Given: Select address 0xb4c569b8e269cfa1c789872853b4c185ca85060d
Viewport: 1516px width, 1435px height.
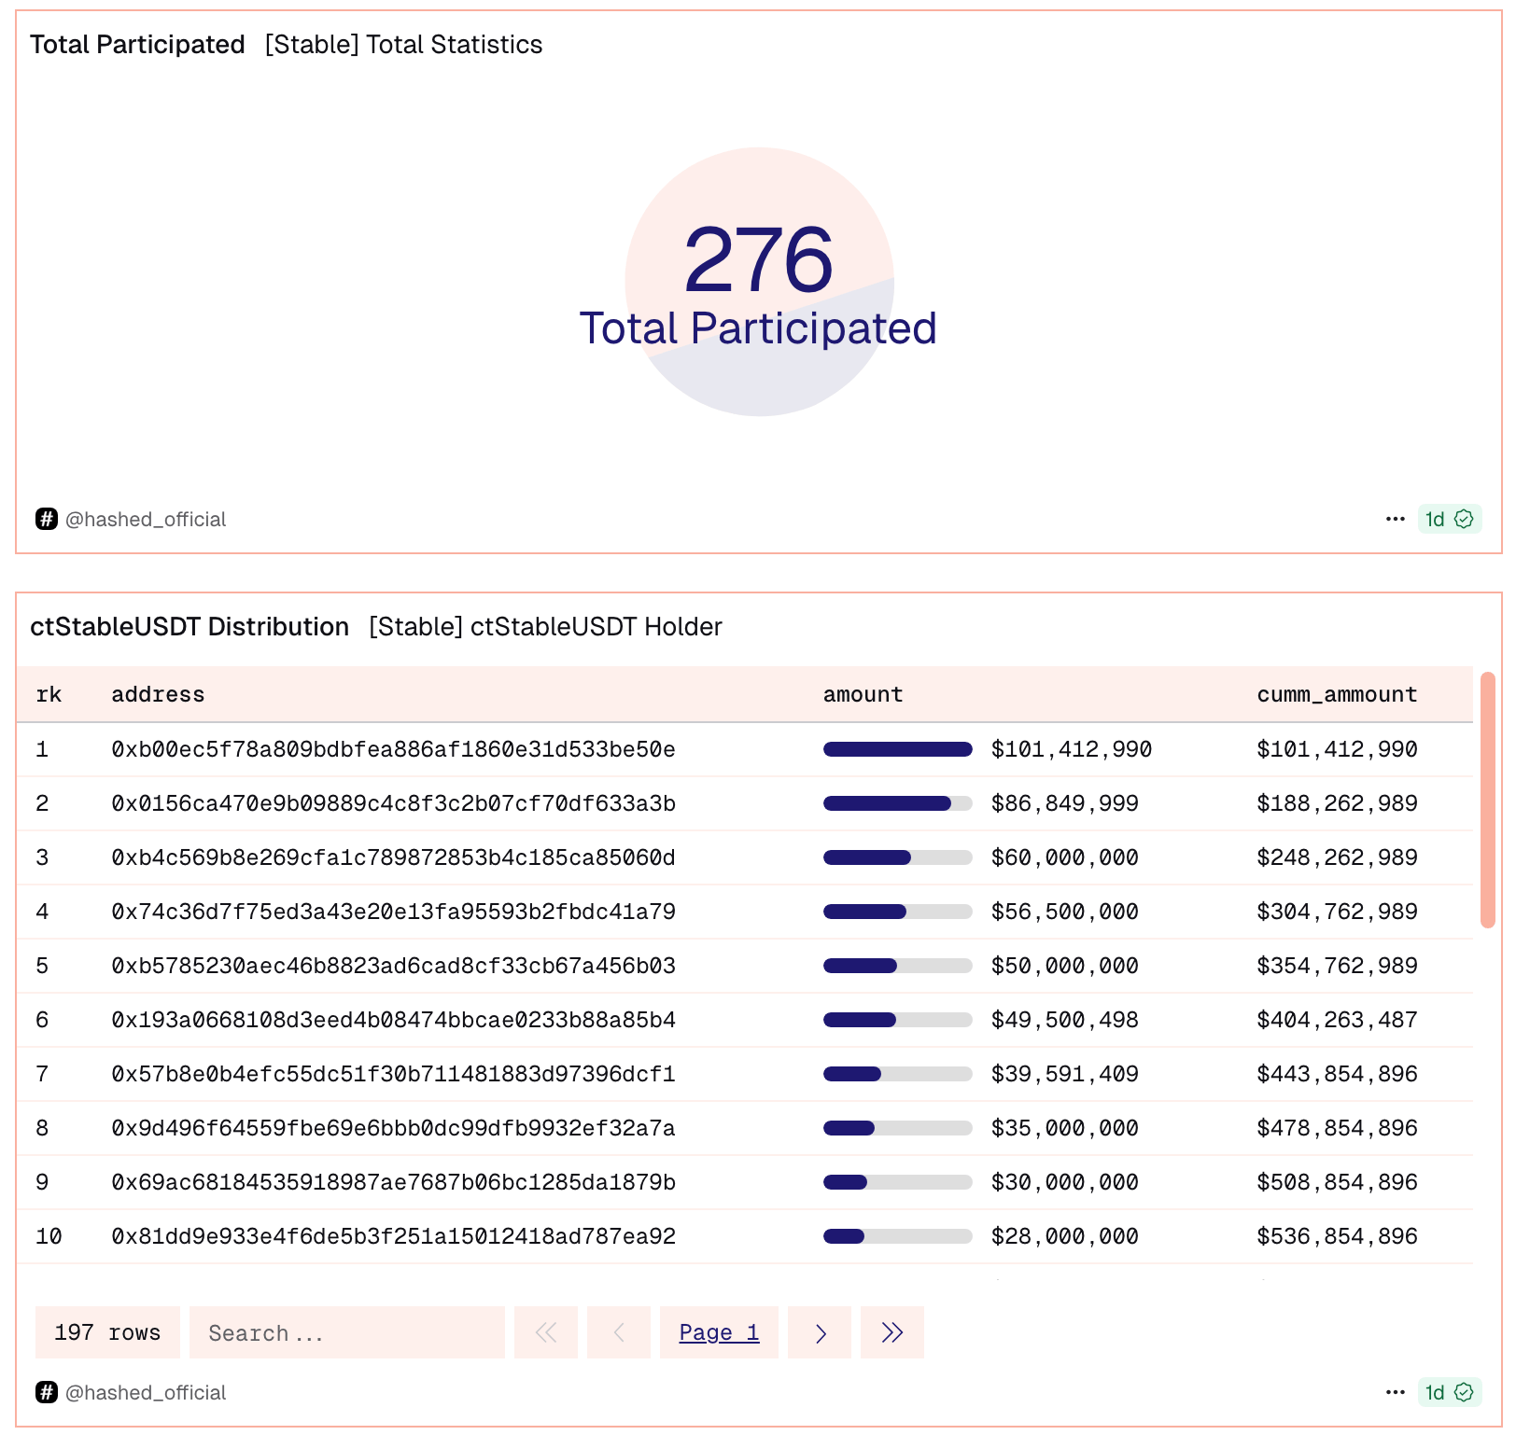Looking at the screenshot, I should click(393, 857).
